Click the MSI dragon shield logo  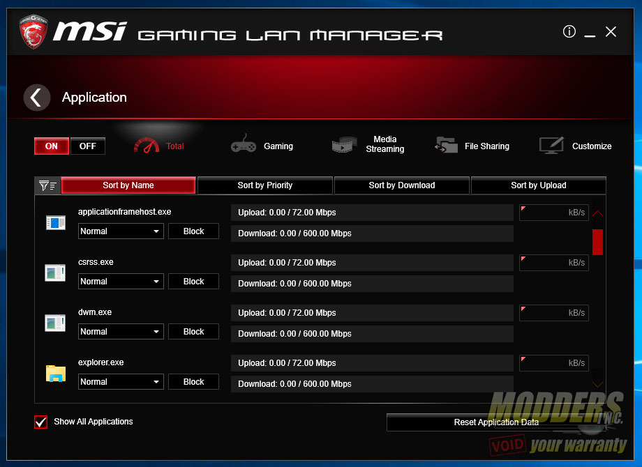[33, 31]
